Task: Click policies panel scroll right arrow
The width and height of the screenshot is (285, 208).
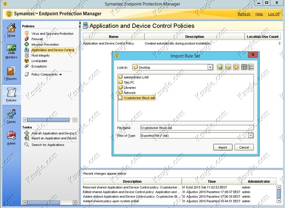Action: coord(75,120)
